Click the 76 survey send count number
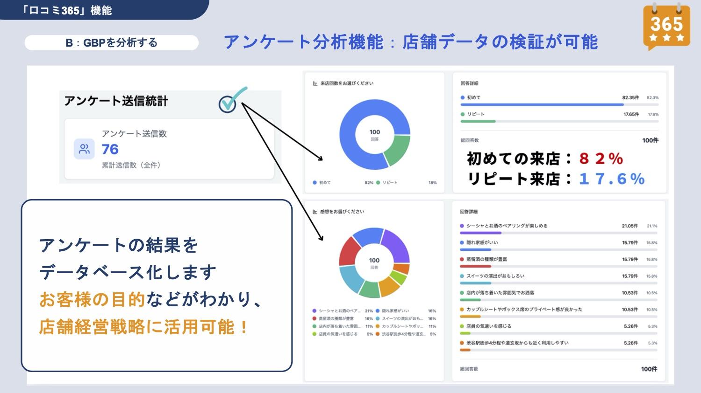Image resolution: width=701 pixels, height=393 pixels. click(110, 149)
